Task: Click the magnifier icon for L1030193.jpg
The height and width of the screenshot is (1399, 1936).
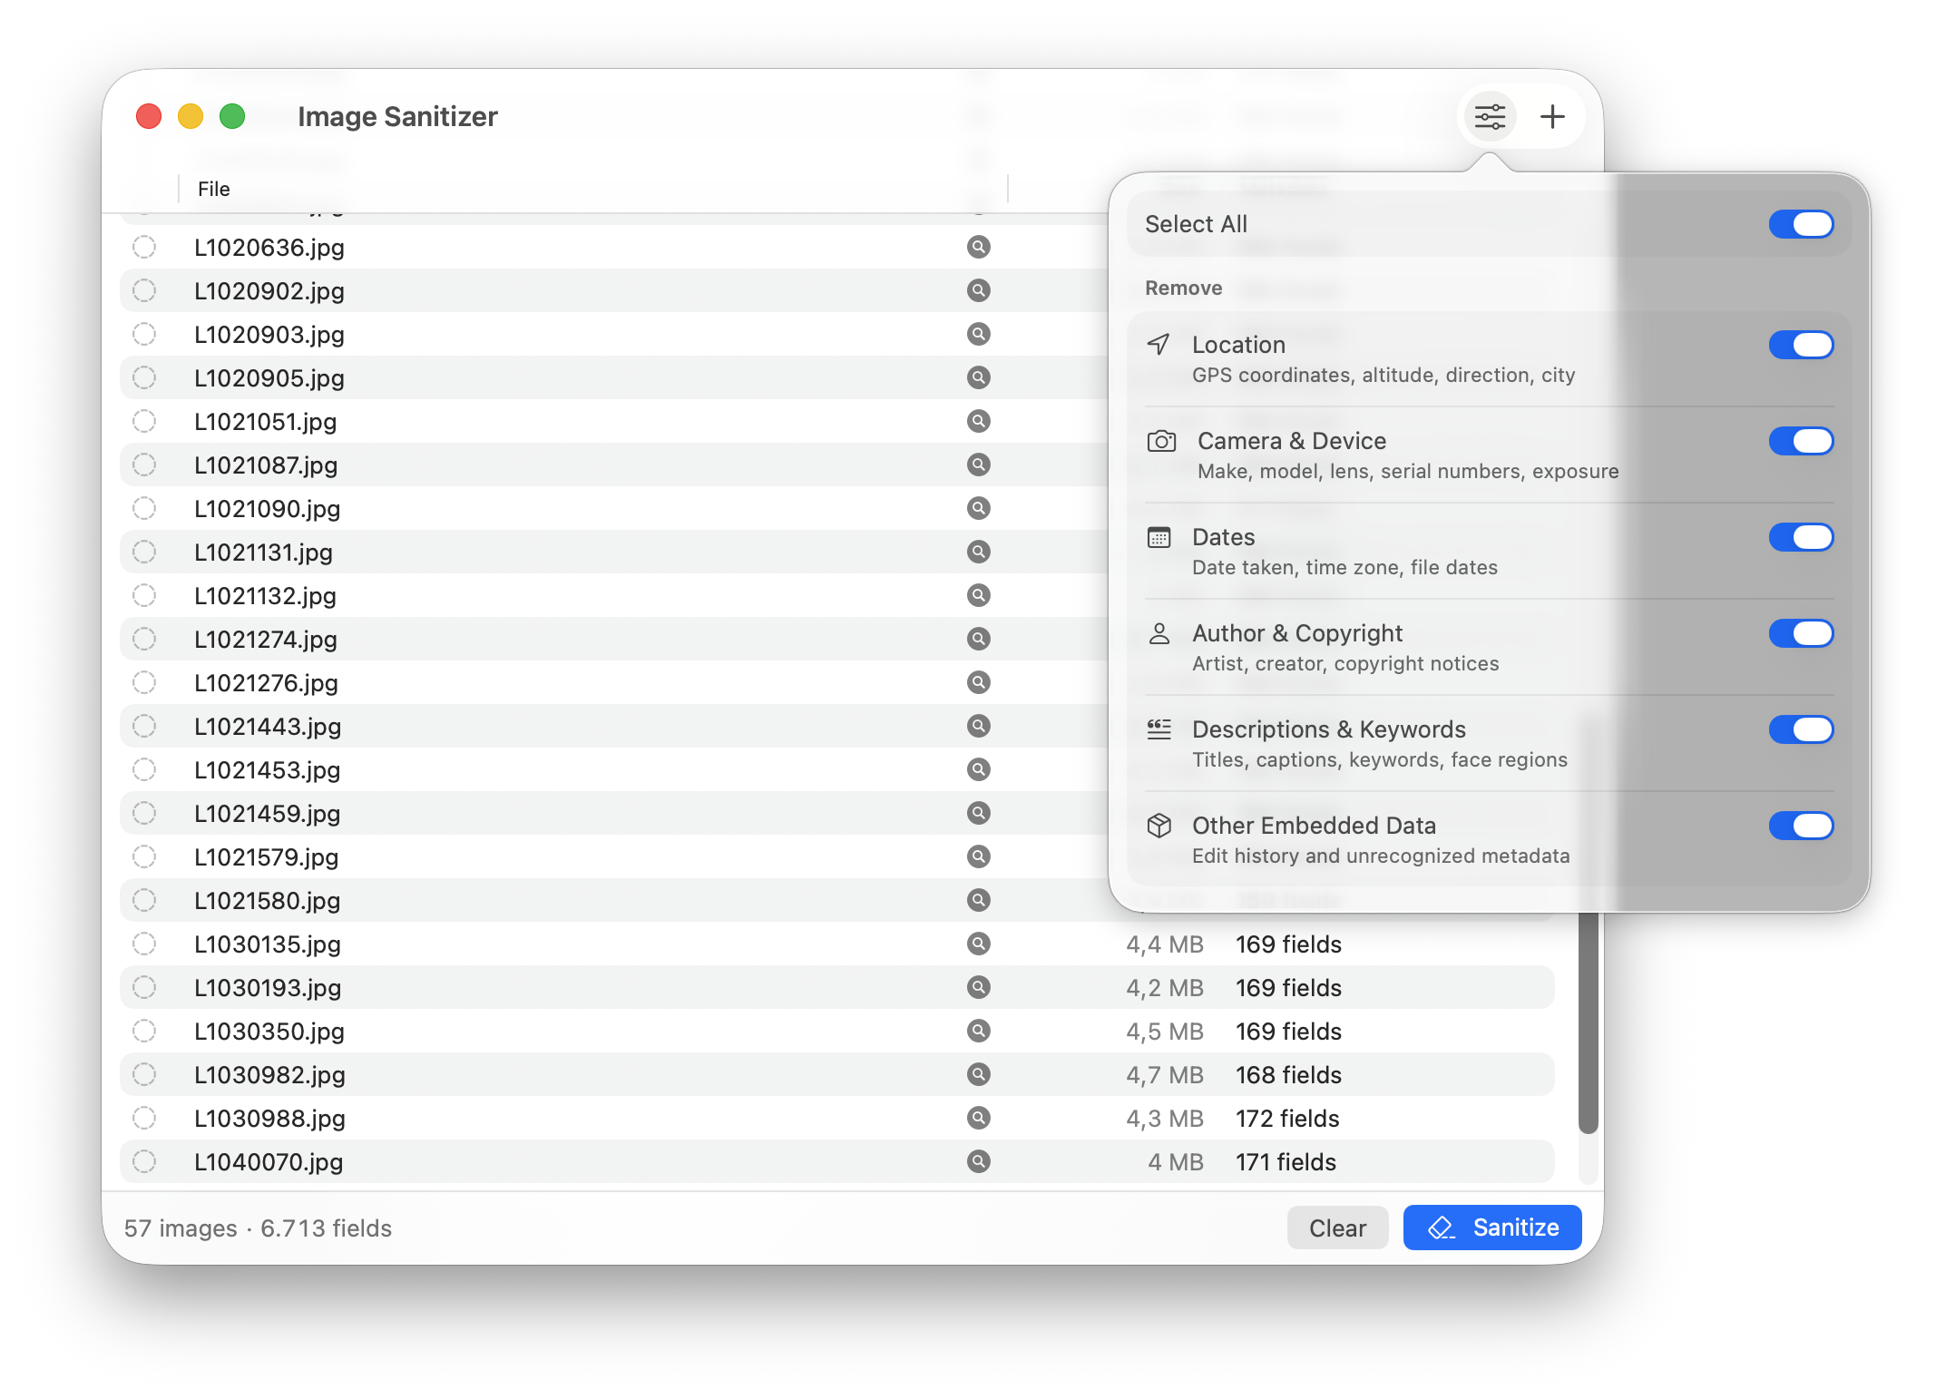Action: tap(978, 987)
